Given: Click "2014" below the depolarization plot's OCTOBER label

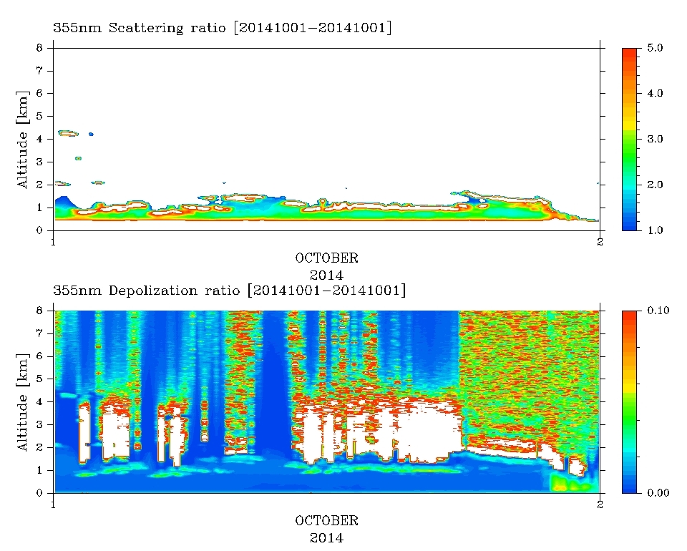Looking at the screenshot, I should click(x=326, y=538).
